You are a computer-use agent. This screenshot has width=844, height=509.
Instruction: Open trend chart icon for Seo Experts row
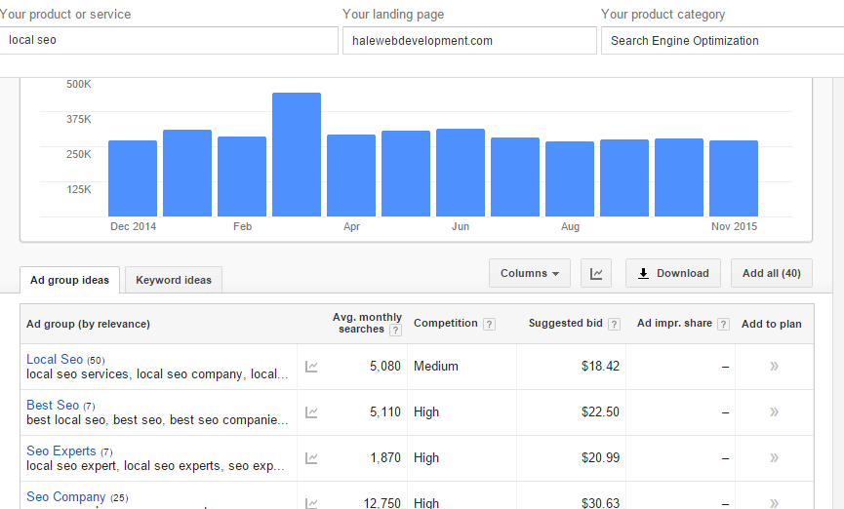(311, 458)
